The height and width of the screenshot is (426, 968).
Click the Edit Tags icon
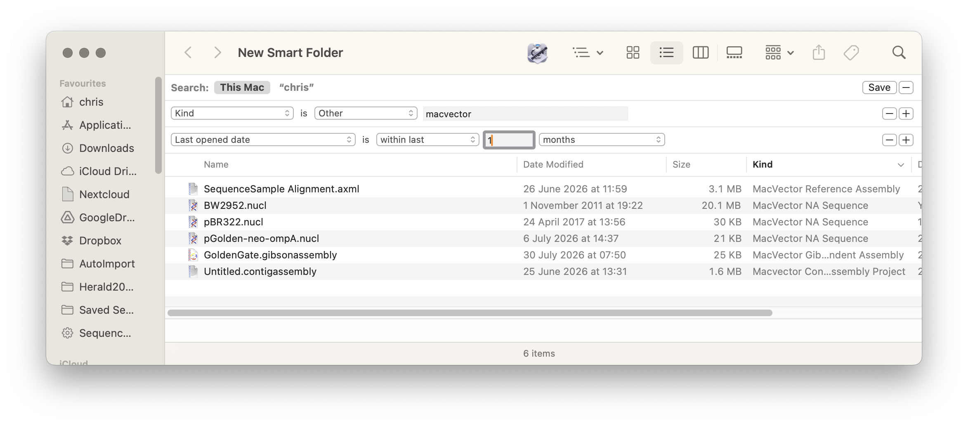click(851, 53)
